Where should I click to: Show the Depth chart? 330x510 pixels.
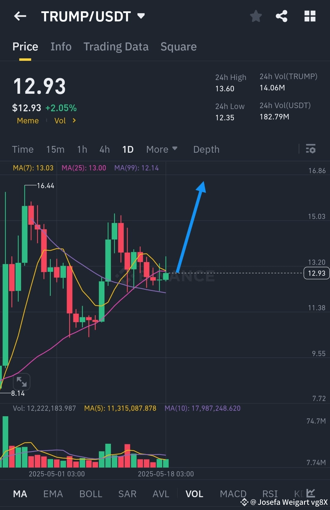click(206, 149)
